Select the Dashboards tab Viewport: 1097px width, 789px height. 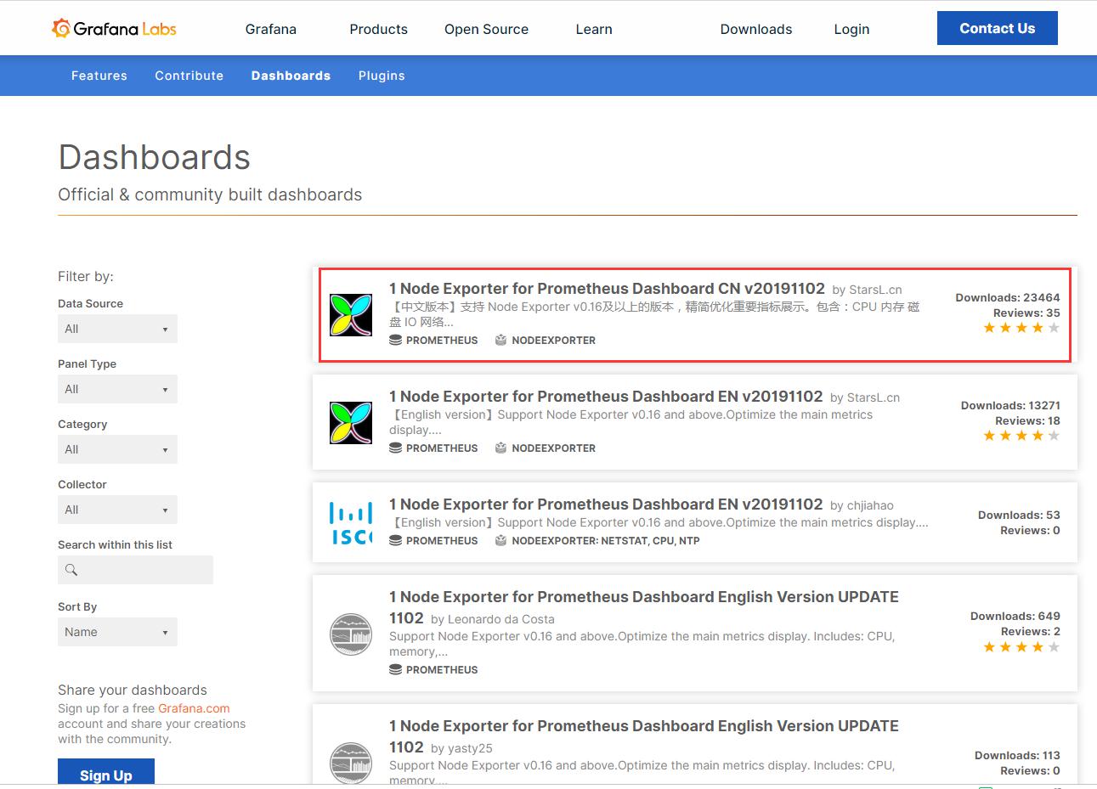tap(291, 76)
